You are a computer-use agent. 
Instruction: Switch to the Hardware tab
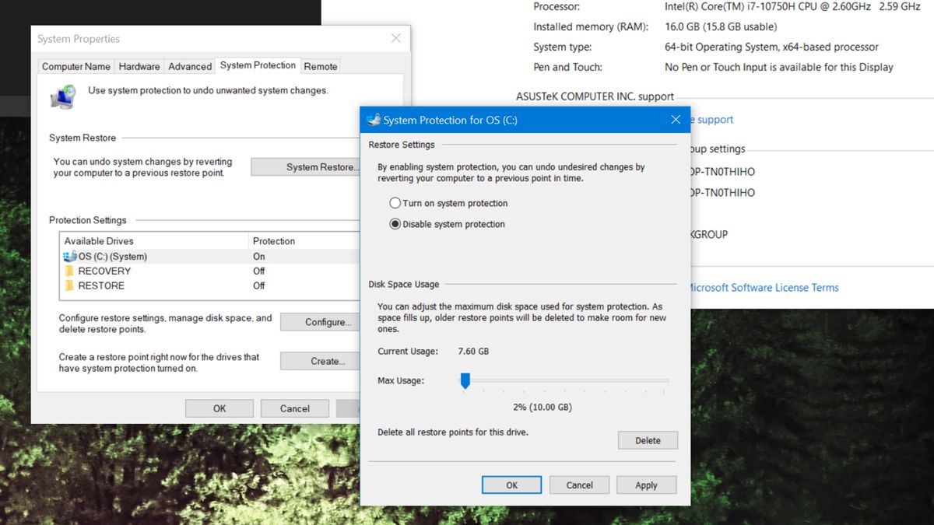pyautogui.click(x=139, y=66)
